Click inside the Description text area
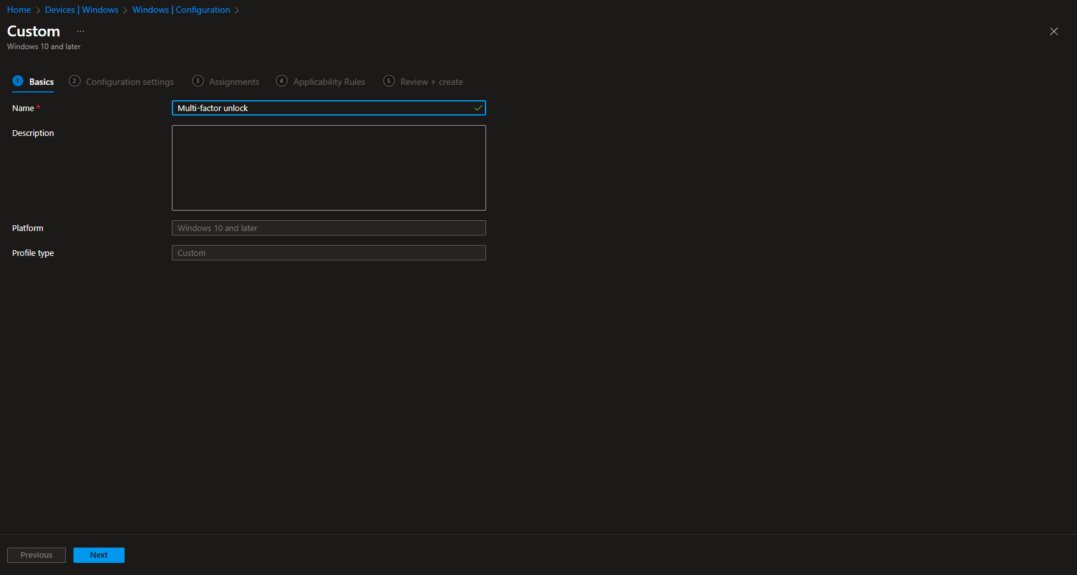The height and width of the screenshot is (575, 1077). pyautogui.click(x=328, y=167)
